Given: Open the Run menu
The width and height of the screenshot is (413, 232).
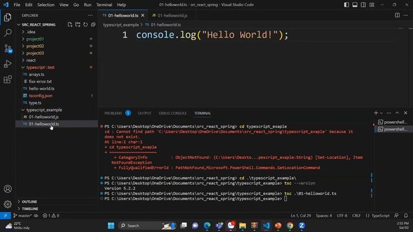Looking at the screenshot, I should click(x=88, y=5).
